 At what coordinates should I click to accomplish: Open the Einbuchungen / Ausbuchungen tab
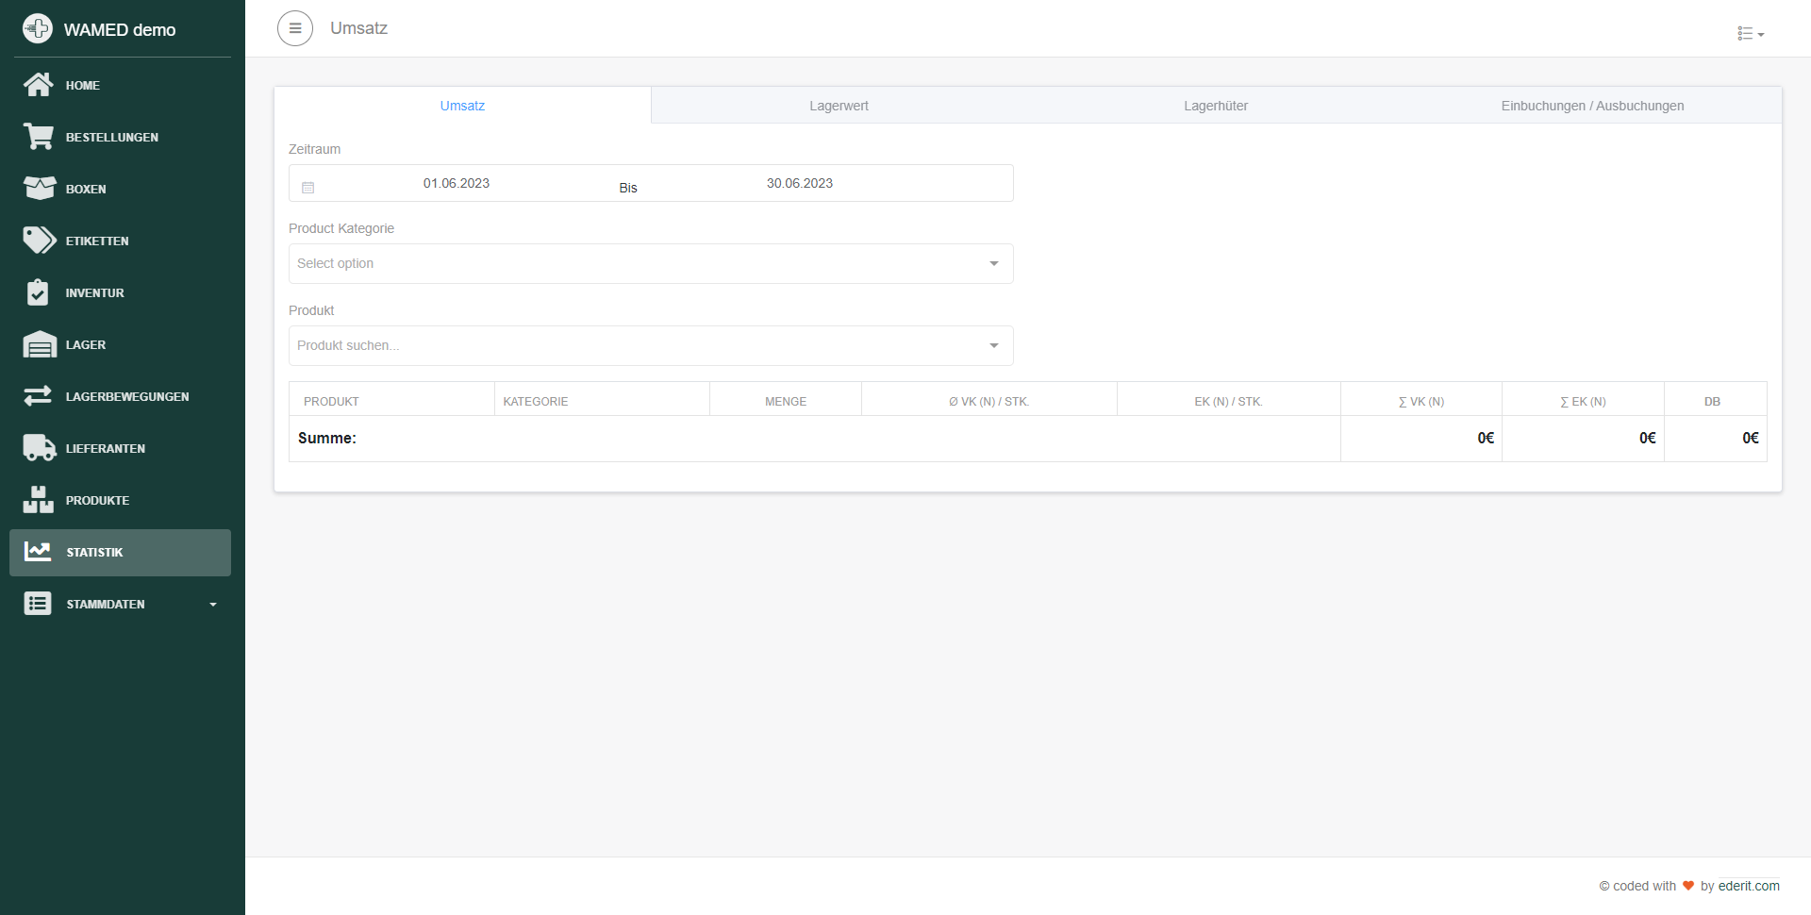point(1592,106)
